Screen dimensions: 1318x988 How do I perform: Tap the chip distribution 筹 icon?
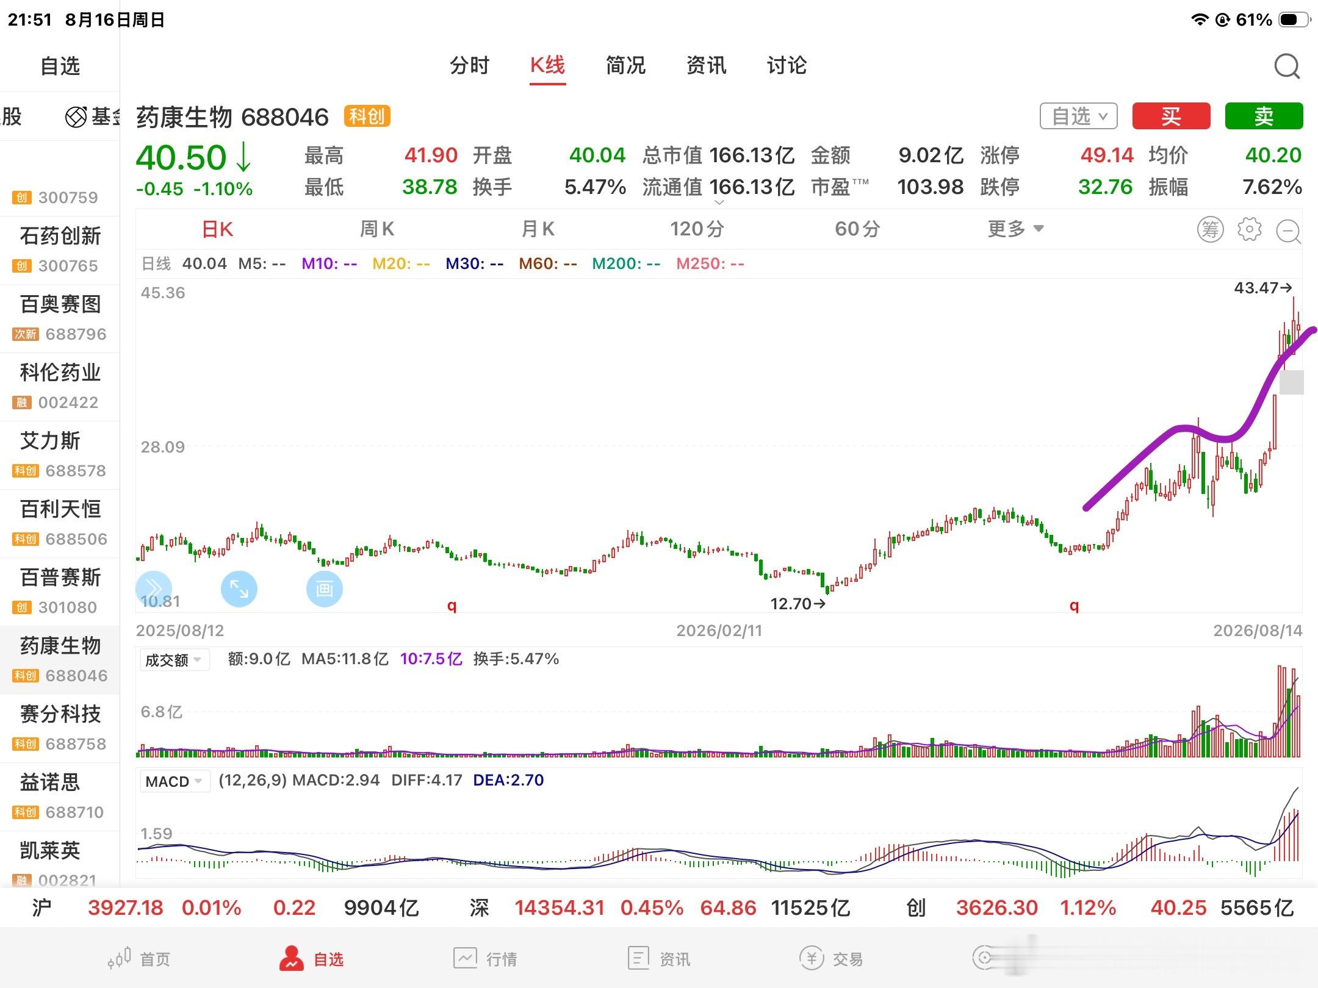point(1210,229)
